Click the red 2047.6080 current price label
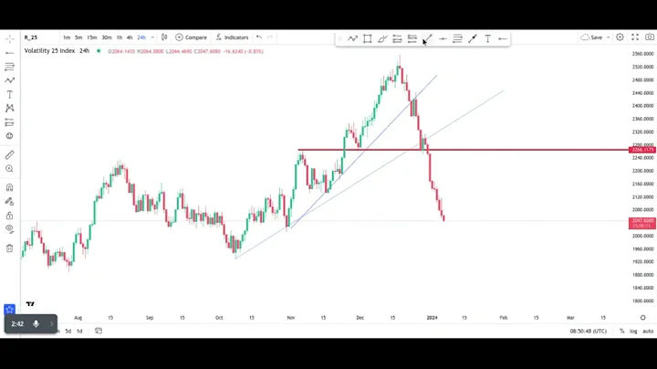Viewport: 657px width, 369px height. click(x=642, y=223)
